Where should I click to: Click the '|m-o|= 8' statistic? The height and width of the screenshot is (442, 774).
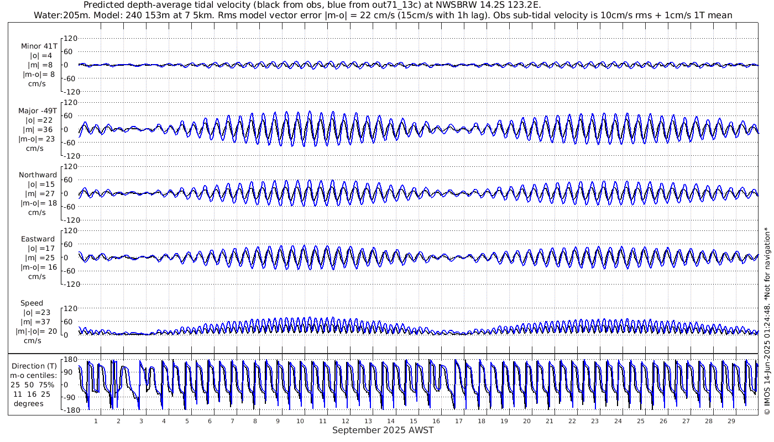click(x=39, y=75)
